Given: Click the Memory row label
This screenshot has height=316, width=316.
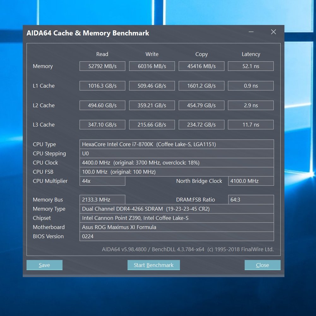Looking at the screenshot, I should coord(43,66).
